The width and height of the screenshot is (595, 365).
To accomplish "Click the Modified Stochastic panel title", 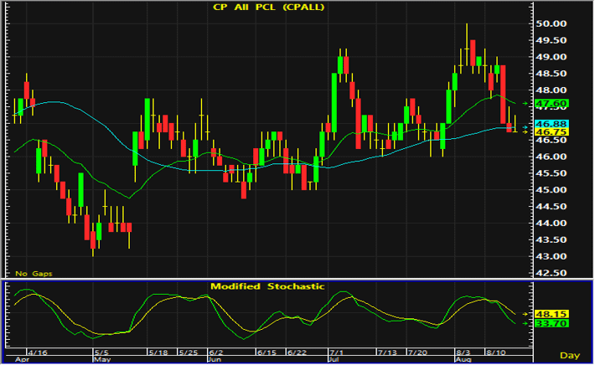I will click(267, 286).
